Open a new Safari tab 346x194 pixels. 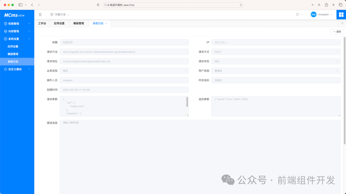(334, 5)
